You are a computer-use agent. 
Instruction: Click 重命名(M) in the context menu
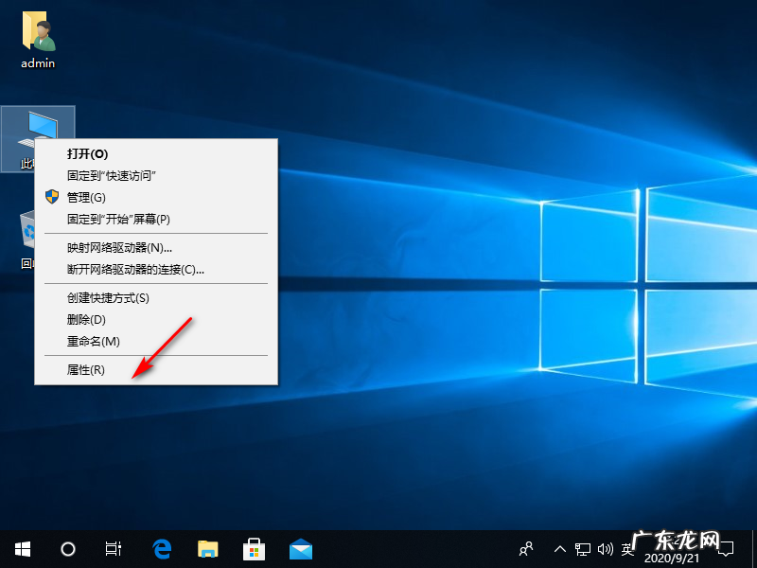93,341
